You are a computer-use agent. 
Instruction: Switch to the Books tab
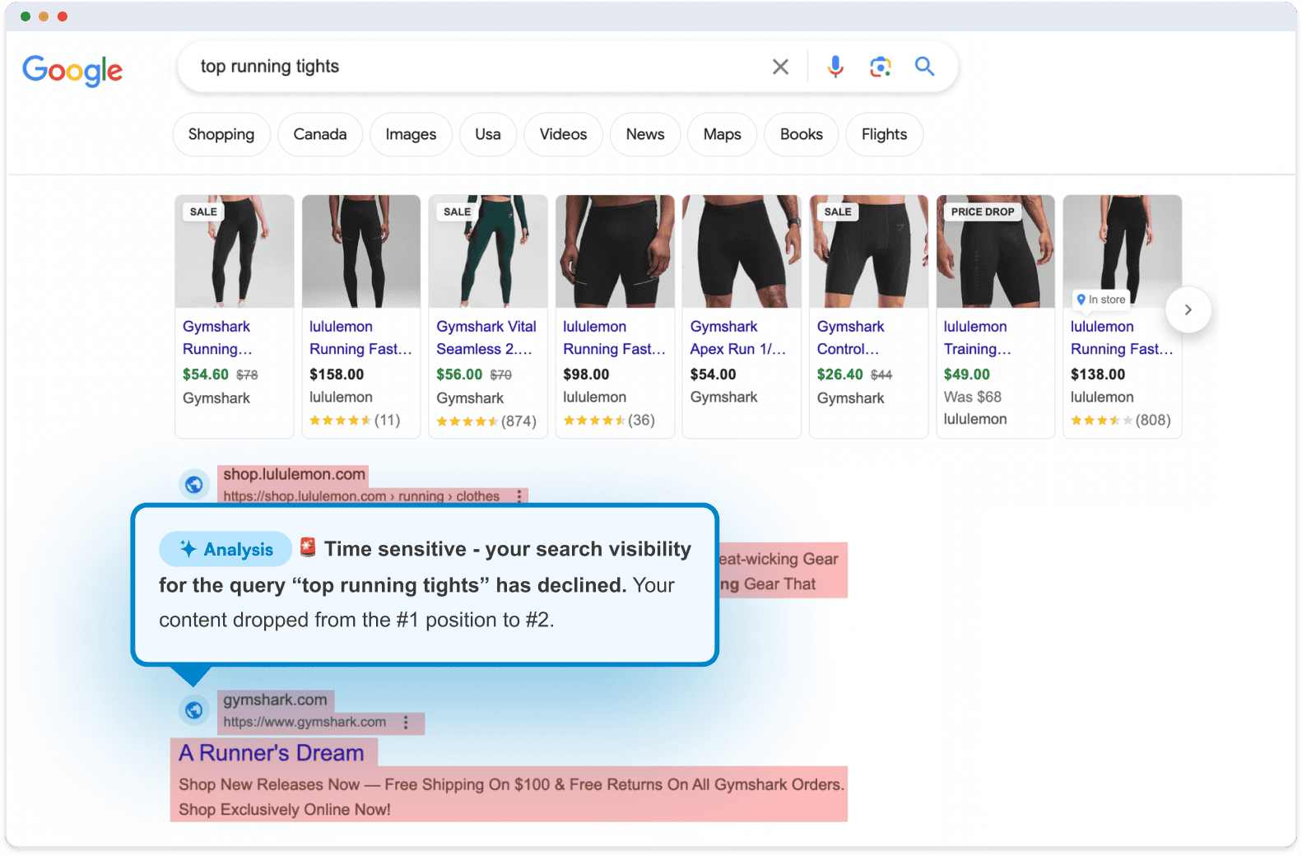pos(802,134)
